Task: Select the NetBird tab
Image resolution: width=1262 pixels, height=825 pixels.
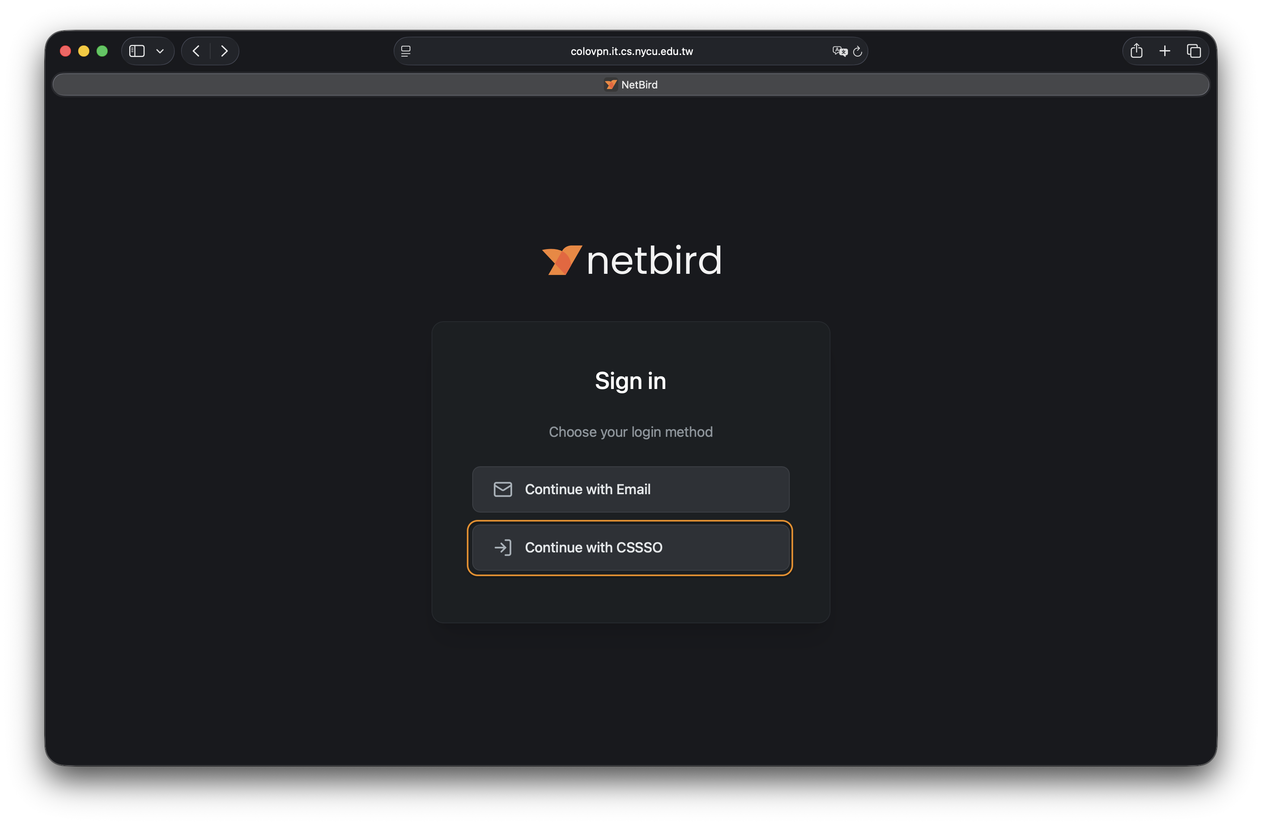Action: click(631, 85)
